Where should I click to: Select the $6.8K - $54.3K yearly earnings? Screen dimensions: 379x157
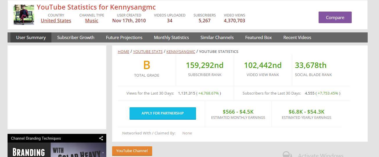coord(307,112)
